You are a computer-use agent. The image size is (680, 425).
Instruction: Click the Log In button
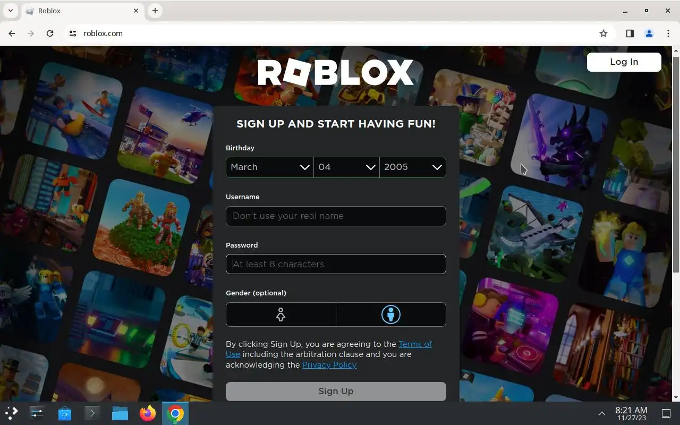(624, 62)
